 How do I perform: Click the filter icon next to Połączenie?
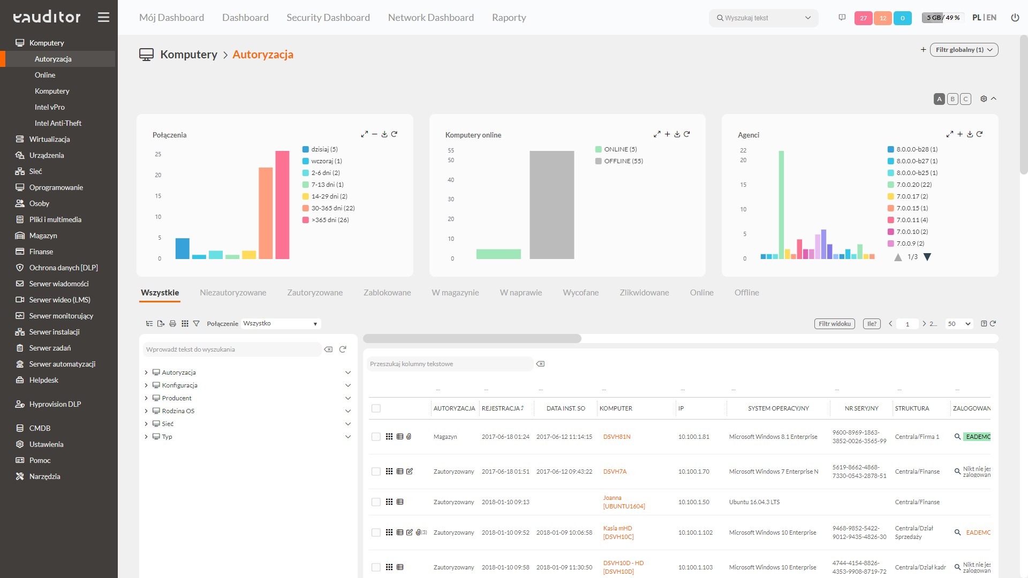196,323
